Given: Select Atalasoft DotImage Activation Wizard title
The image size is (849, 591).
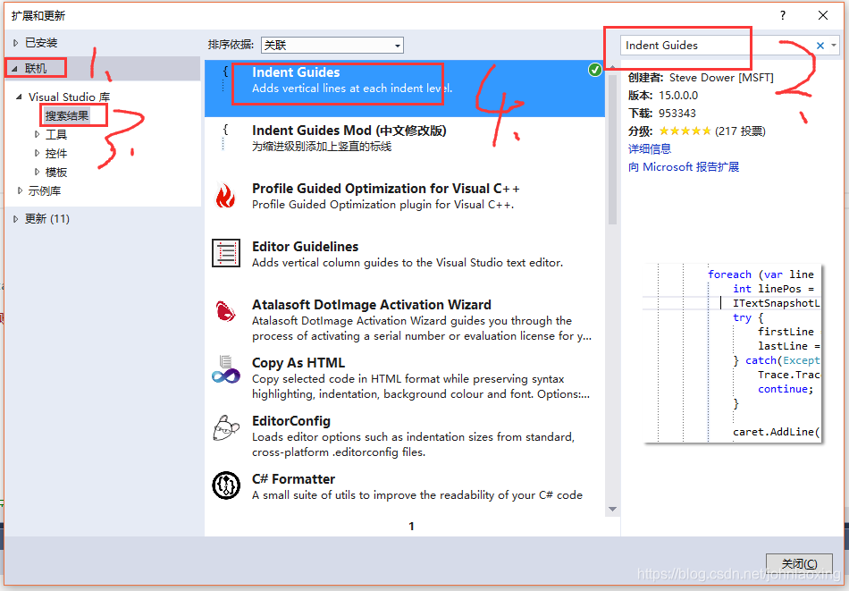Looking at the screenshot, I should (372, 304).
